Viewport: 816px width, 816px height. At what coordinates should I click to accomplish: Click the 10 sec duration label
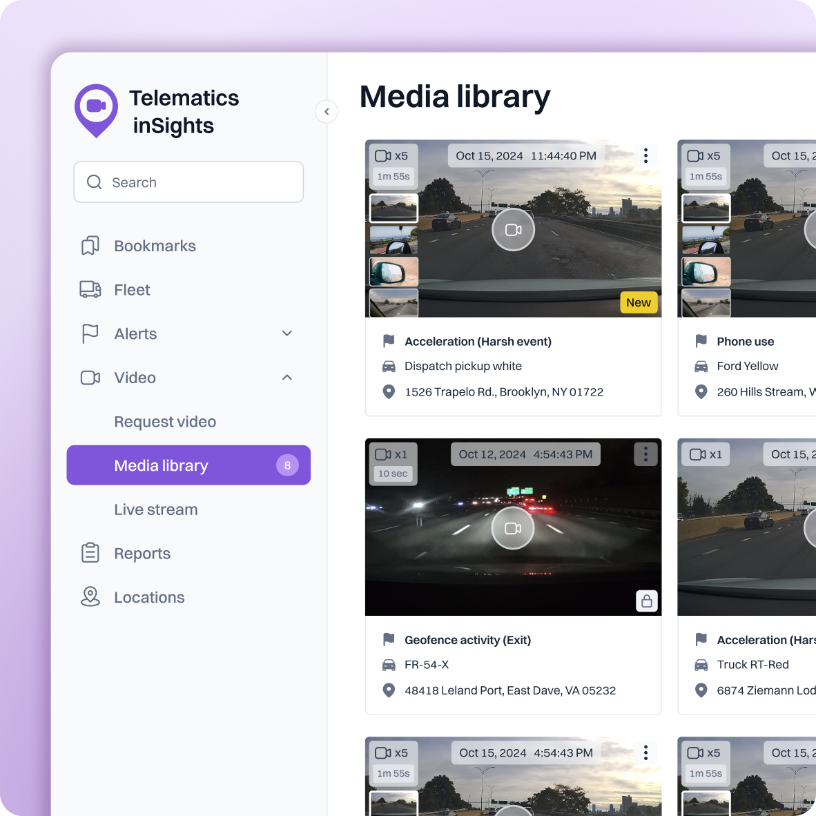click(392, 474)
